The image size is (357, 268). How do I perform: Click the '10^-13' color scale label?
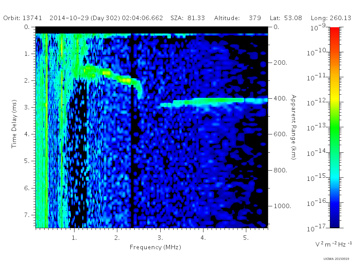(317, 127)
